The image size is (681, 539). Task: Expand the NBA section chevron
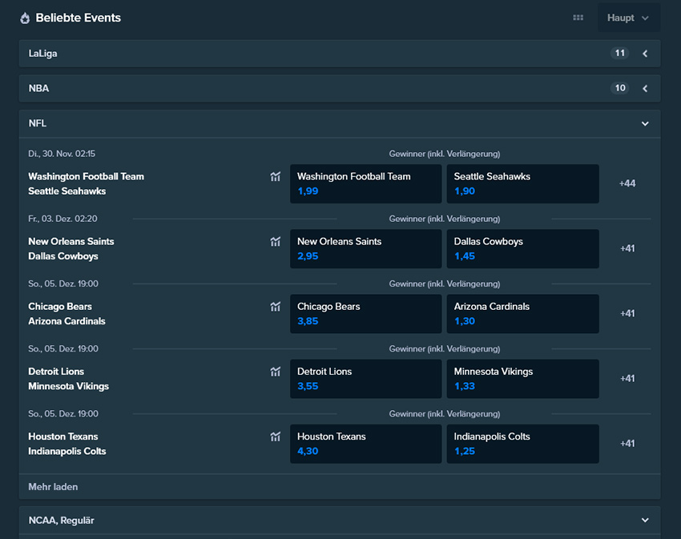pyautogui.click(x=645, y=89)
